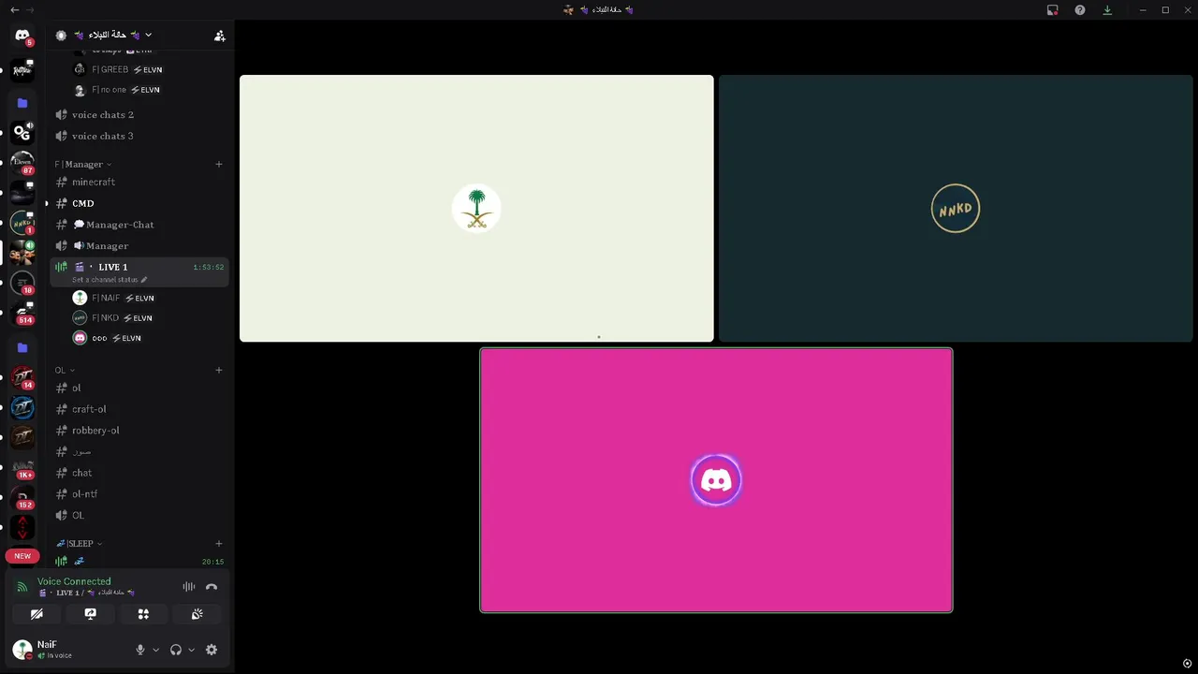Edit channel status pencil icon
Image resolution: width=1198 pixels, height=674 pixels.
(x=144, y=280)
